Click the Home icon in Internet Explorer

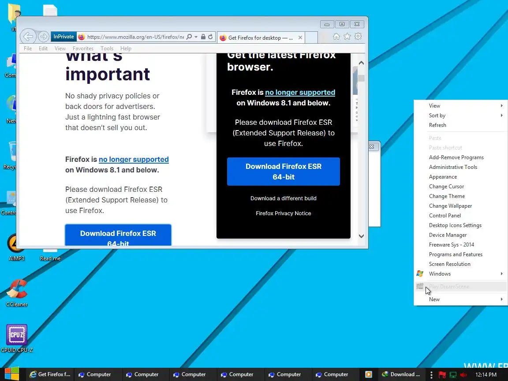pyautogui.click(x=336, y=37)
